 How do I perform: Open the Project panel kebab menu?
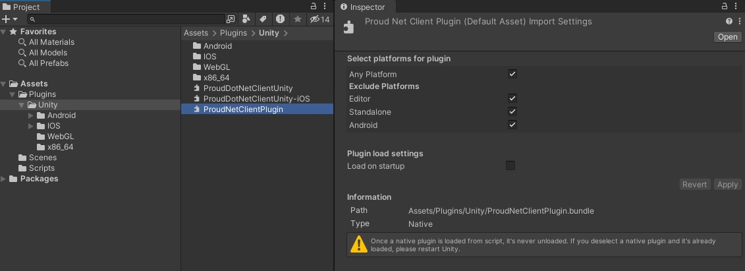pyautogui.click(x=328, y=7)
